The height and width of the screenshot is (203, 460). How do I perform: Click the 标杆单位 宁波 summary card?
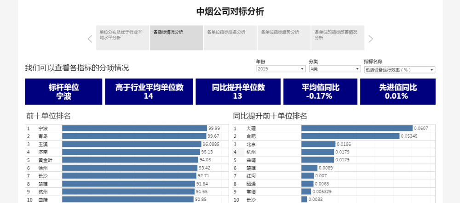coord(63,91)
